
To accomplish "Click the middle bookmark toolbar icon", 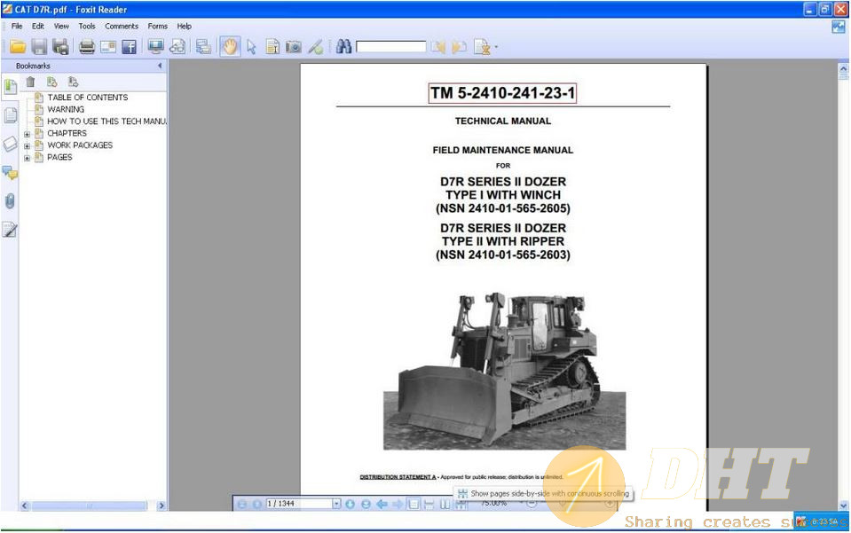I will point(52,82).
